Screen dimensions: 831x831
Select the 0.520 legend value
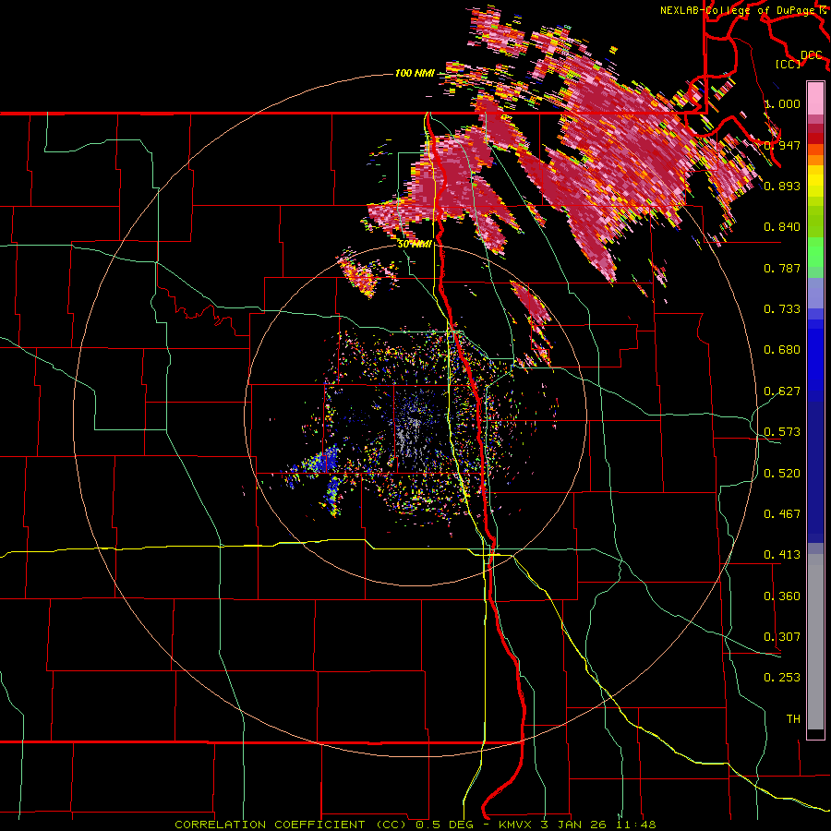point(782,474)
